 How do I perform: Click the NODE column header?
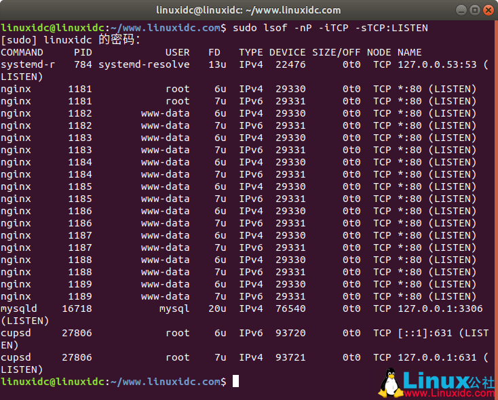(x=379, y=52)
